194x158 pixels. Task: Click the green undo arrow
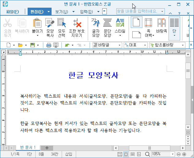pyautogui.click(x=68, y=45)
